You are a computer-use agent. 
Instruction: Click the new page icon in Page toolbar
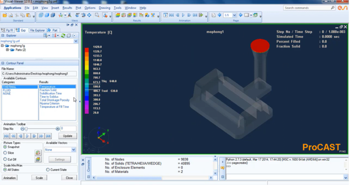(214, 15)
